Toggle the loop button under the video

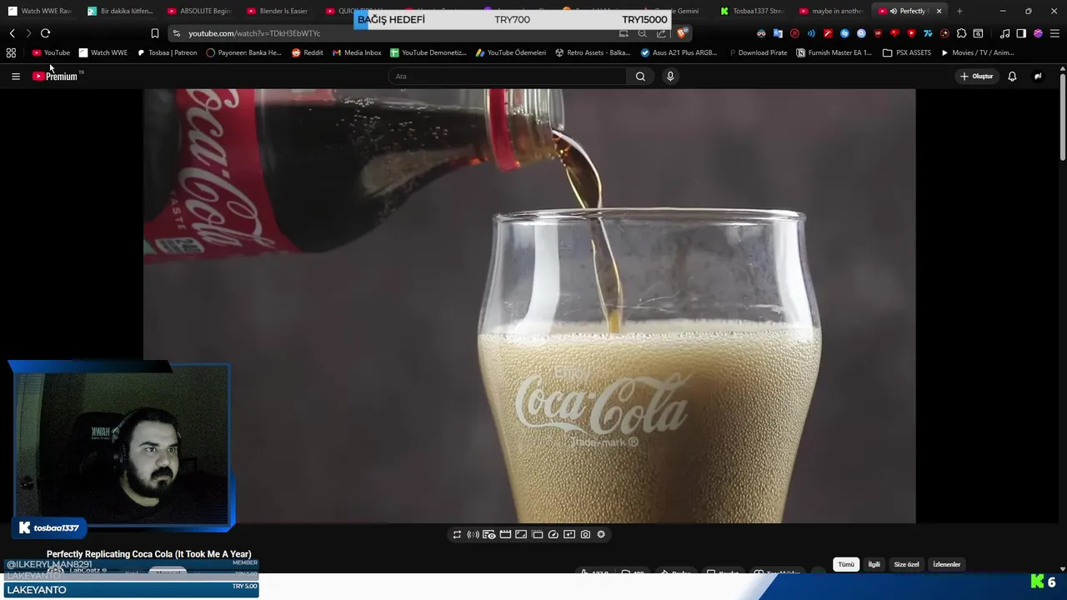click(x=457, y=534)
